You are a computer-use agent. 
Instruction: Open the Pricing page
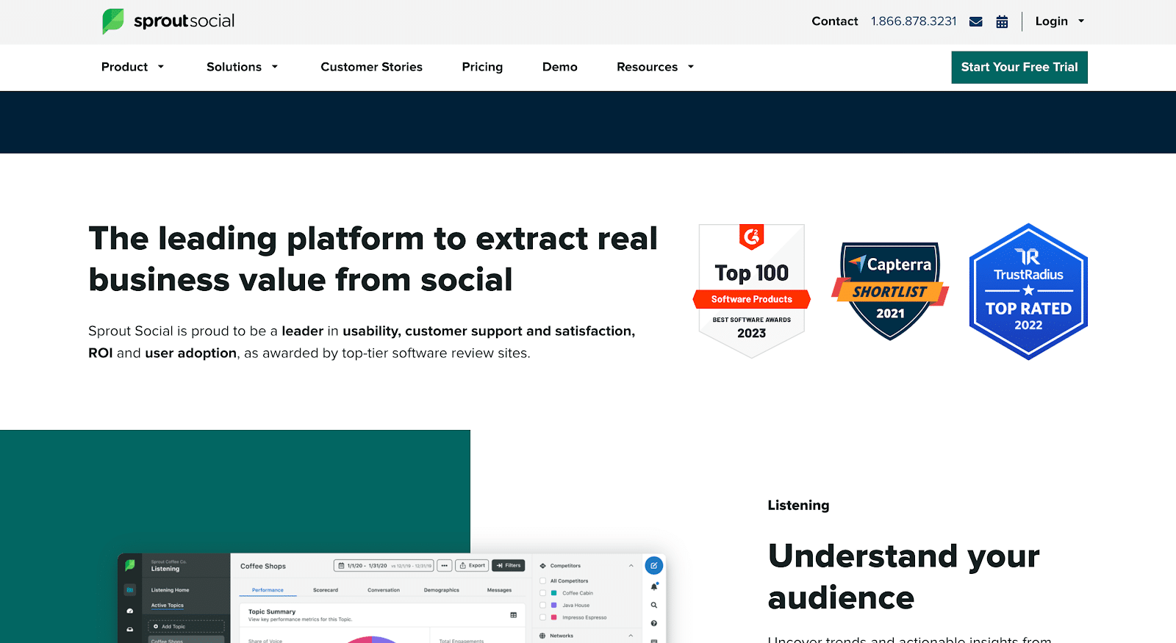point(482,67)
